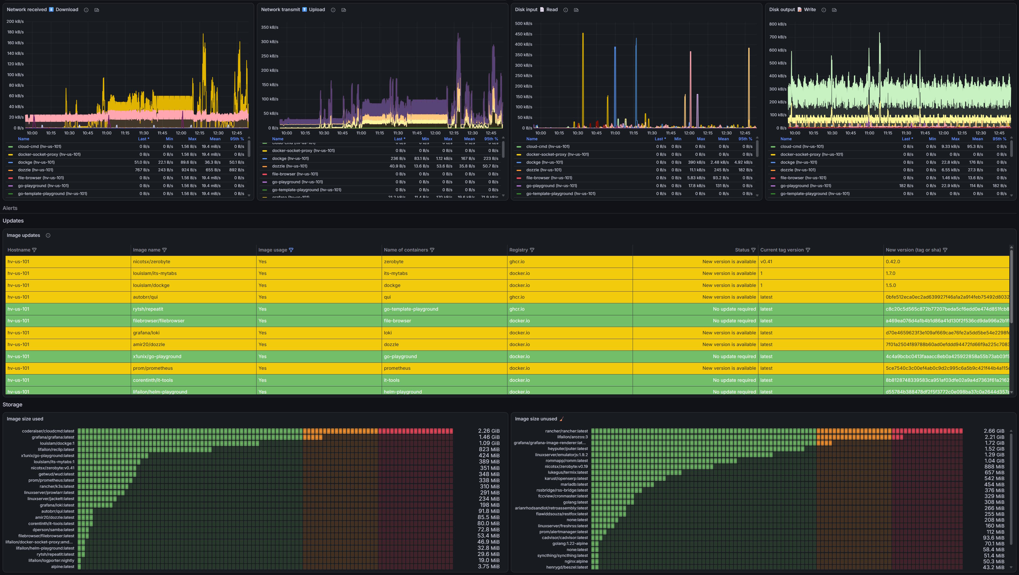This screenshot has width=1019, height=575.
Task: Sort Network received legend by Mean column
Action: pos(215,139)
